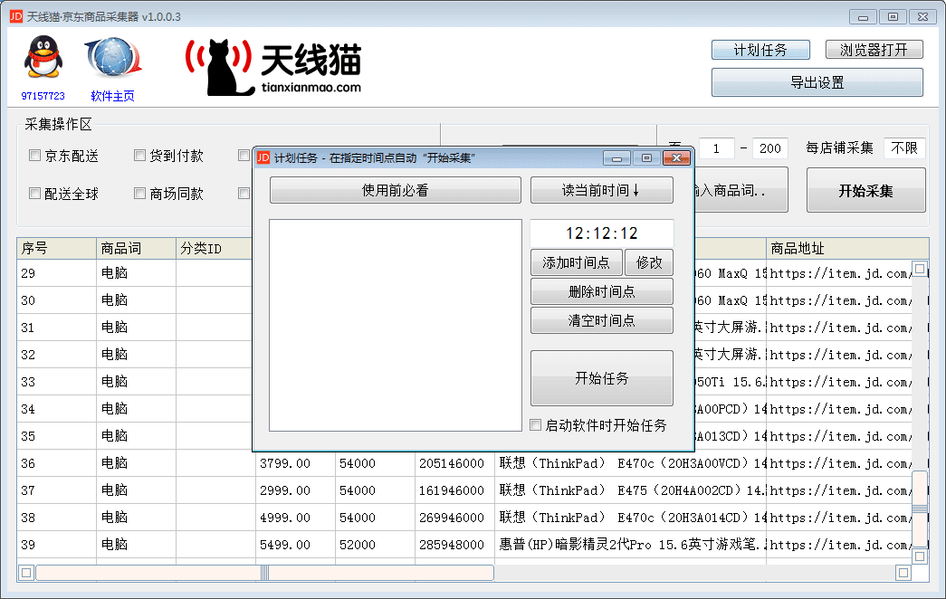Click the 删除时间点 button
Screen dimensions: 946x599
click(x=601, y=291)
